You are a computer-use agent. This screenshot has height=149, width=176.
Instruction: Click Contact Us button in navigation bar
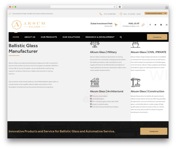(x=157, y=37)
